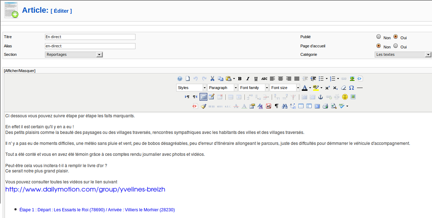Image resolution: width=432 pixels, height=218 pixels.
Task: Expand the Catégorie dropdown
Action: (x=403, y=55)
